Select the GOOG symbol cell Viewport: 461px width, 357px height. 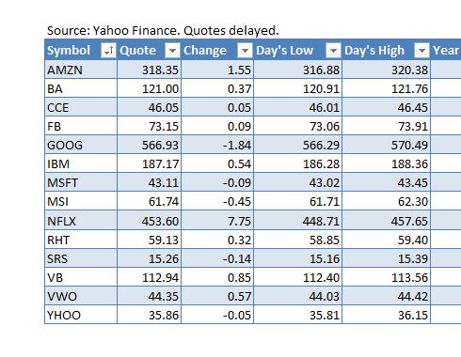(81, 145)
